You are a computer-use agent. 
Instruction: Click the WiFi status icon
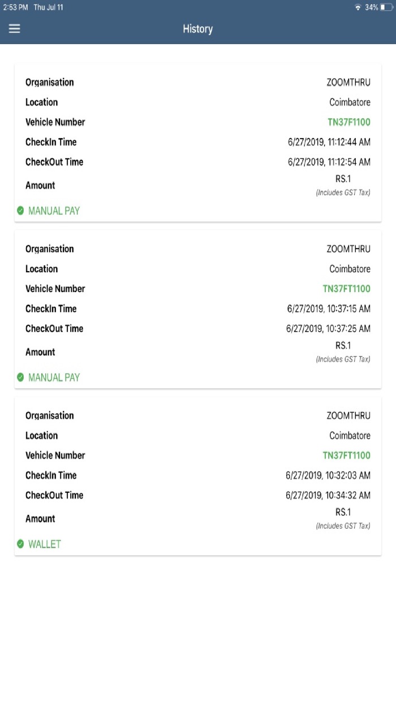[x=358, y=7]
